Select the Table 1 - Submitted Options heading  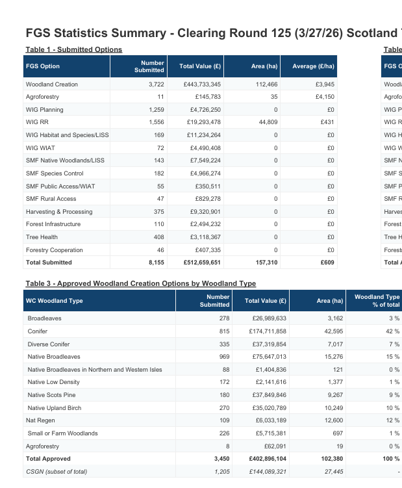pyautogui.click(x=73, y=49)
